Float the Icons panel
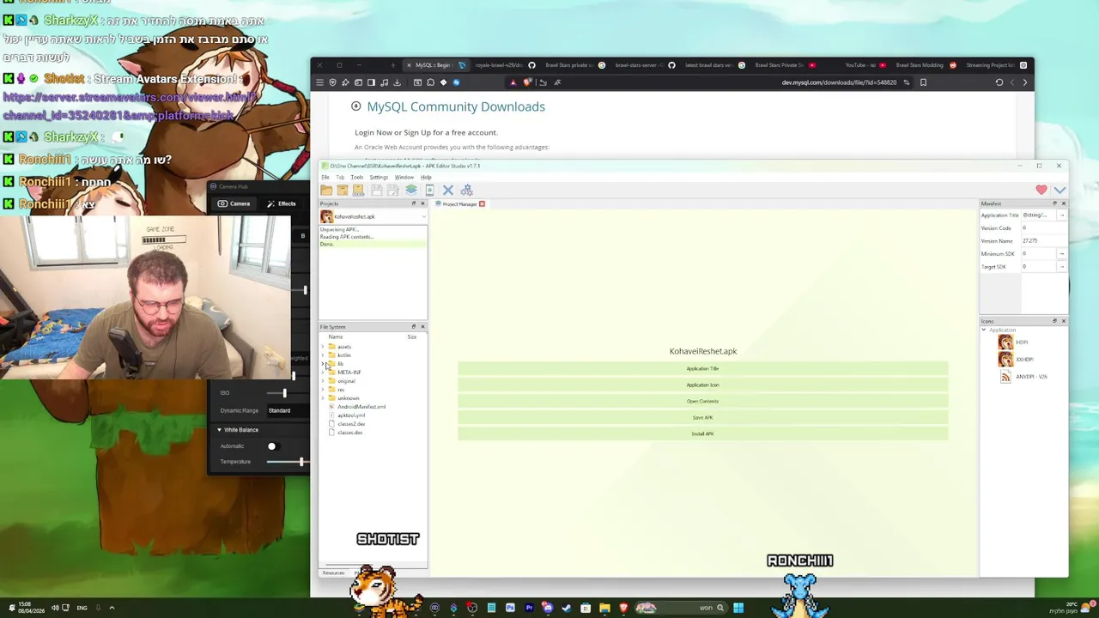The width and height of the screenshot is (1099, 618). click(1054, 321)
